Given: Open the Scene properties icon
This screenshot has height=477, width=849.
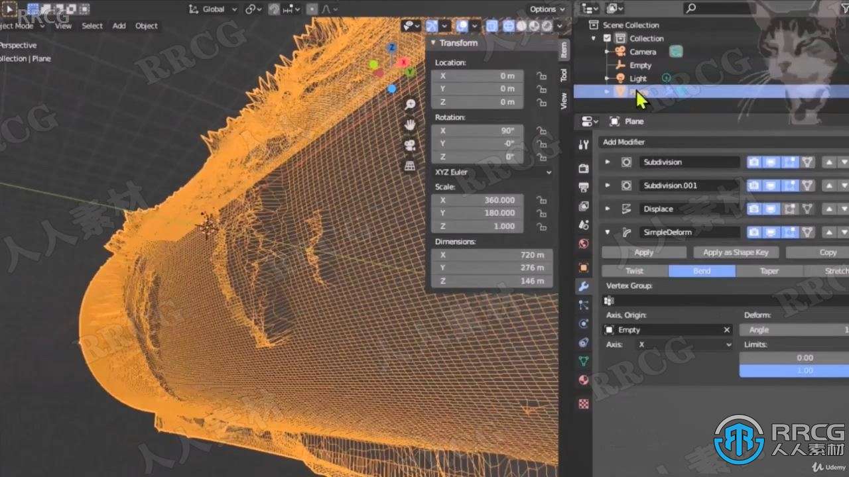Looking at the screenshot, I should pos(584,225).
